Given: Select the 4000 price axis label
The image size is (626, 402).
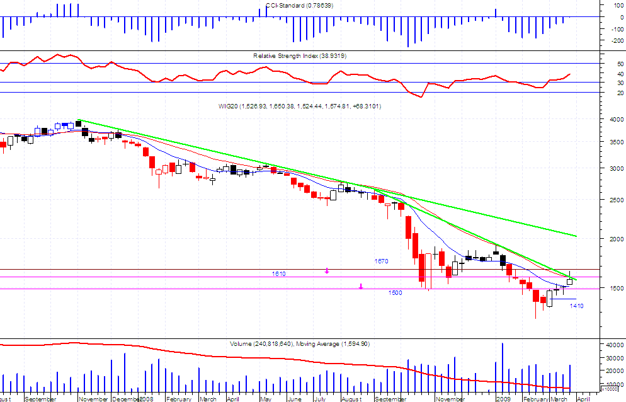Looking at the screenshot, I should point(617,120).
